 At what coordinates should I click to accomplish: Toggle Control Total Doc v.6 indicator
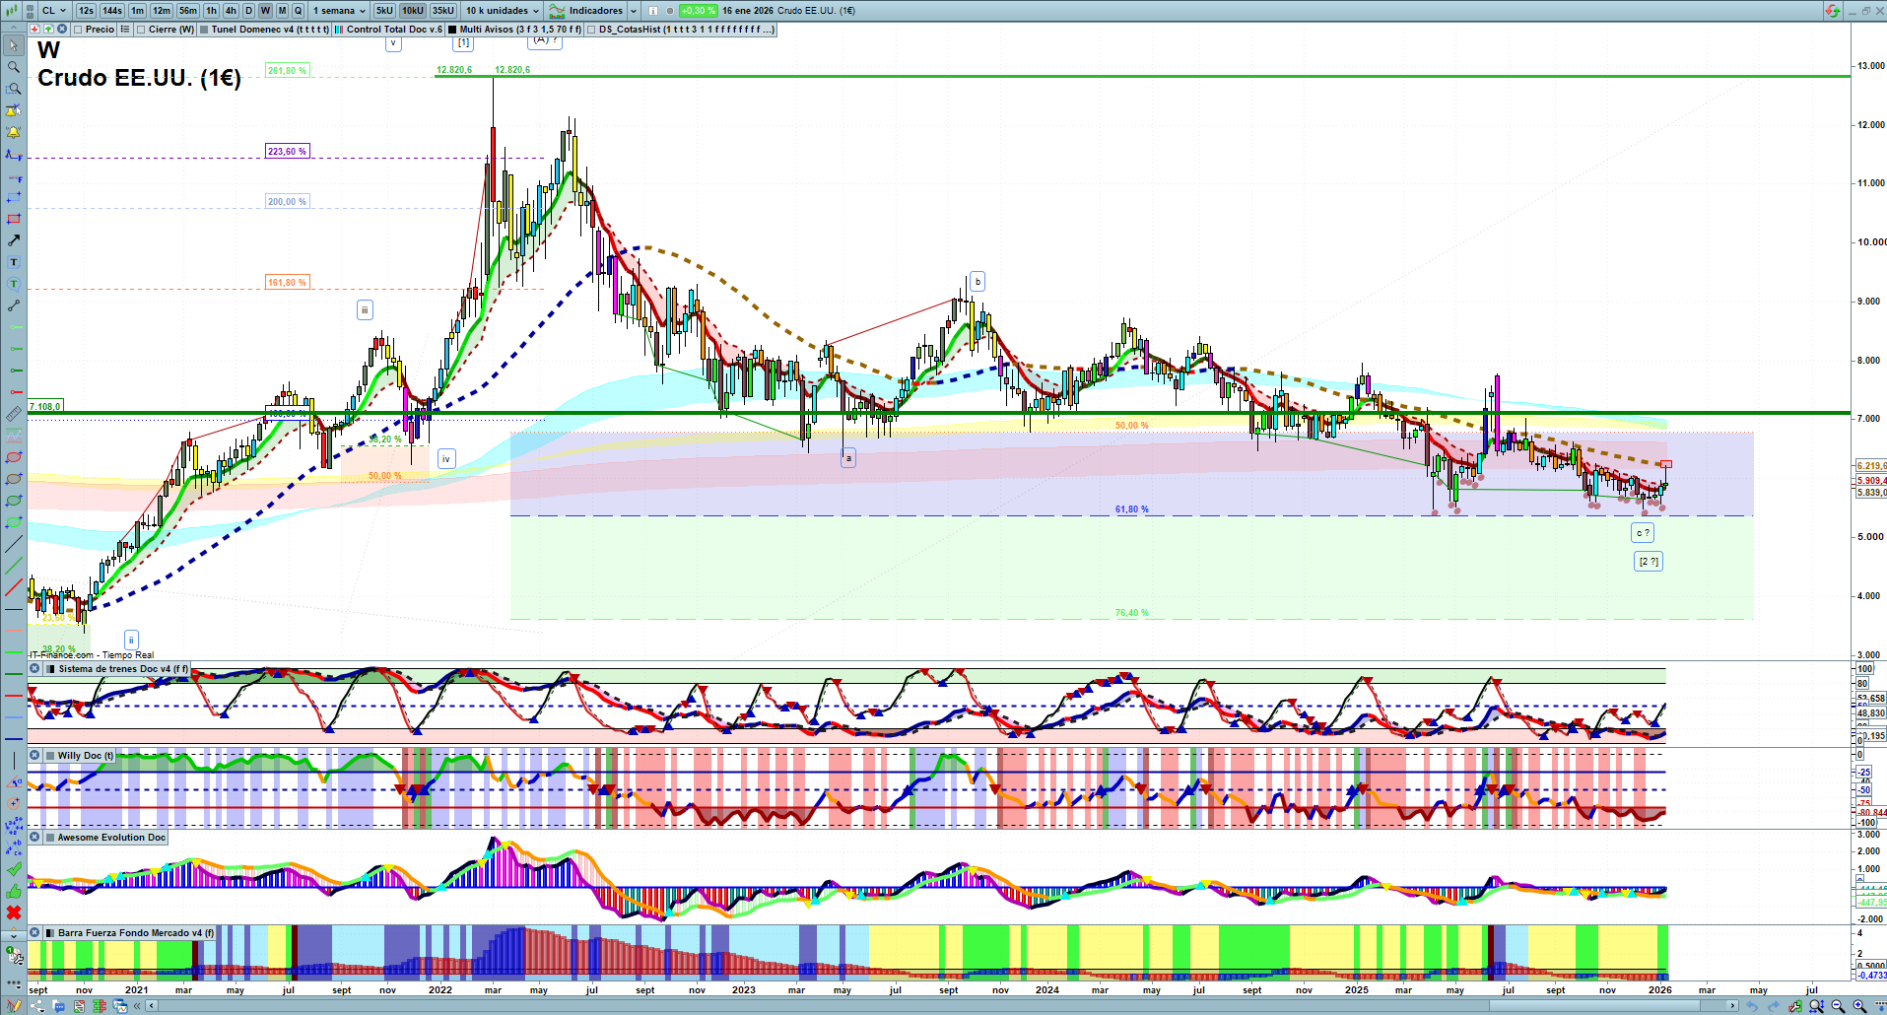[339, 30]
